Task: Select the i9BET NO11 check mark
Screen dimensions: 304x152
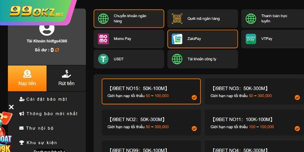Action: click(x=297, y=128)
